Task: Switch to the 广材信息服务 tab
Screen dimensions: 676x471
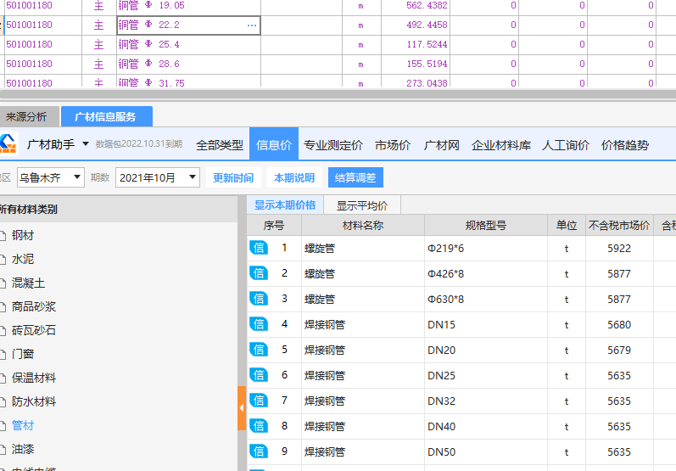Action: [107, 116]
